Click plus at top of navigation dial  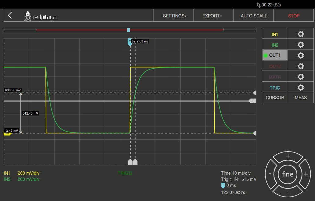pyautogui.click(x=288, y=156)
